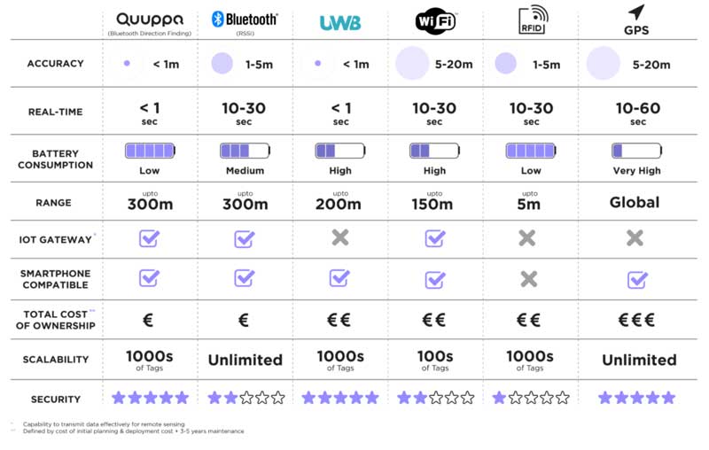This screenshot has height=450, width=709.
Task: Click the RFID smartphone compatible cross mark
Action: 529,279
